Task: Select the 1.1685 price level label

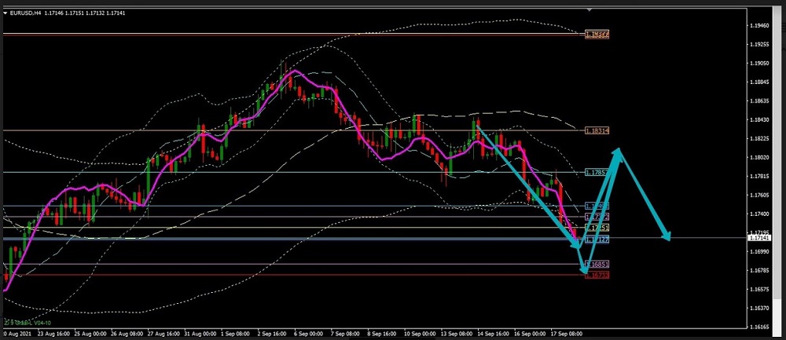Action: pyautogui.click(x=597, y=265)
